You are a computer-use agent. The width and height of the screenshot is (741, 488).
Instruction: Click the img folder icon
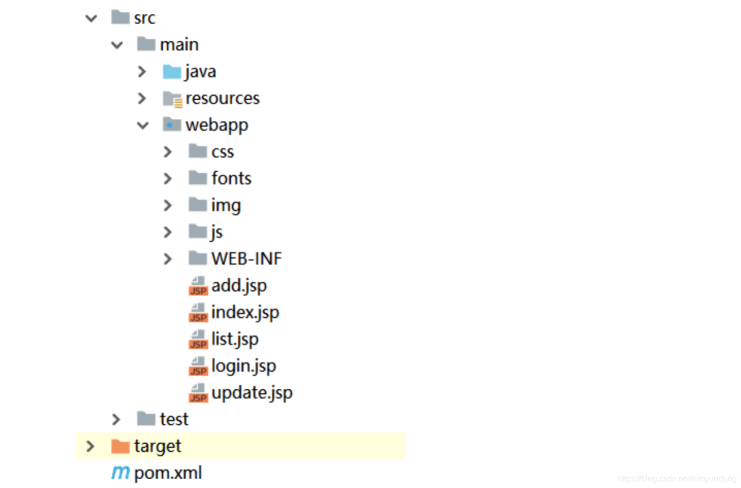pyautogui.click(x=198, y=205)
